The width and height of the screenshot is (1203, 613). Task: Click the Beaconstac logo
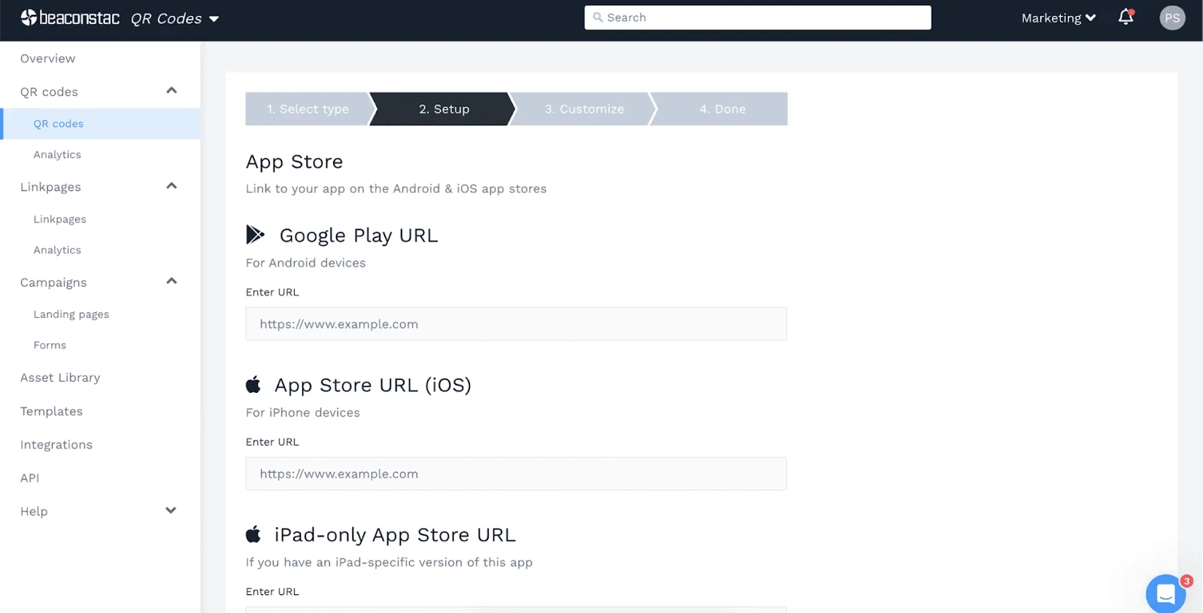tap(70, 18)
